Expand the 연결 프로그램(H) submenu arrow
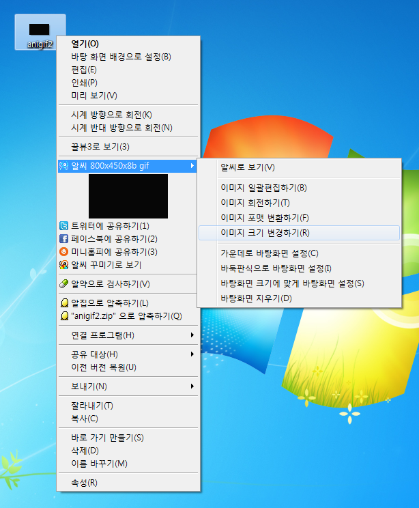 click(192, 335)
